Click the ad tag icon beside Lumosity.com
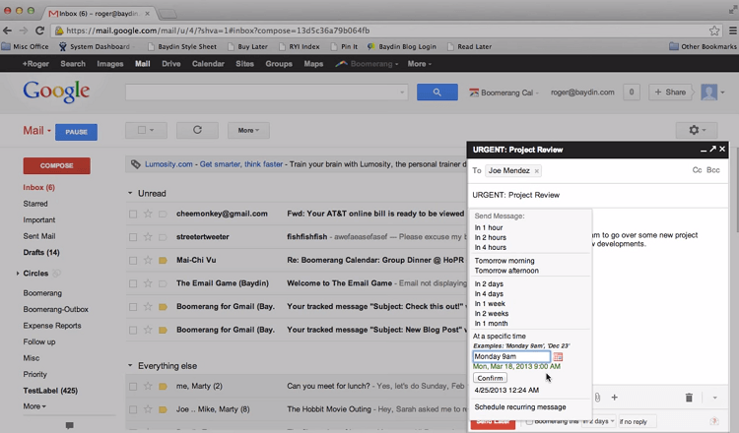Viewport: 739px width, 433px height. pos(136,164)
